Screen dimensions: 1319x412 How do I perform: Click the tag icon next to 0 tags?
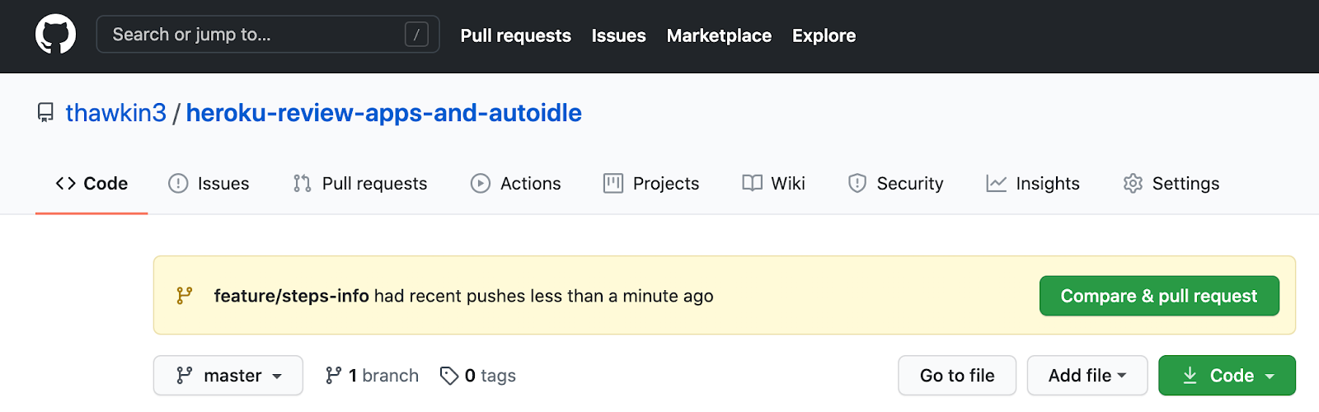pyautogui.click(x=449, y=376)
